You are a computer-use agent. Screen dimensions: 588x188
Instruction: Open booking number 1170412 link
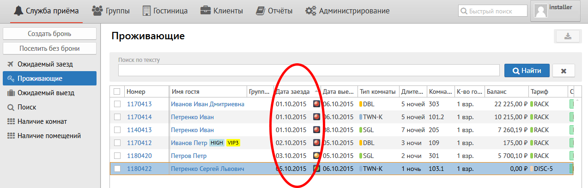click(139, 143)
